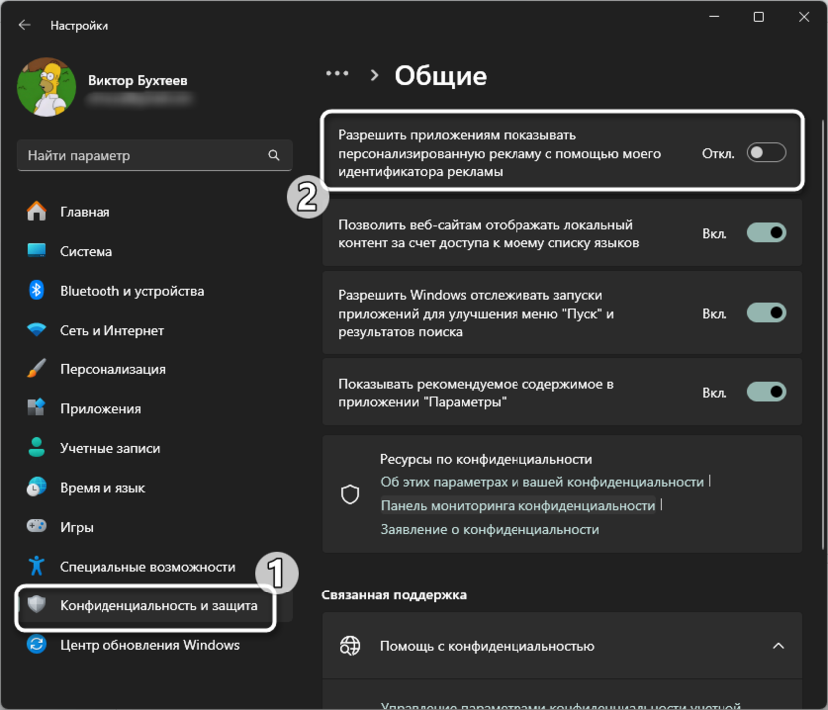This screenshot has width=828, height=710.
Task: Open Персонализация settings
Action: pos(154,369)
